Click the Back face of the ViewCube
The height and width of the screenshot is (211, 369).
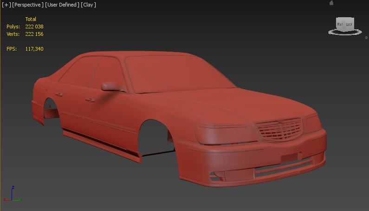(x=349, y=24)
